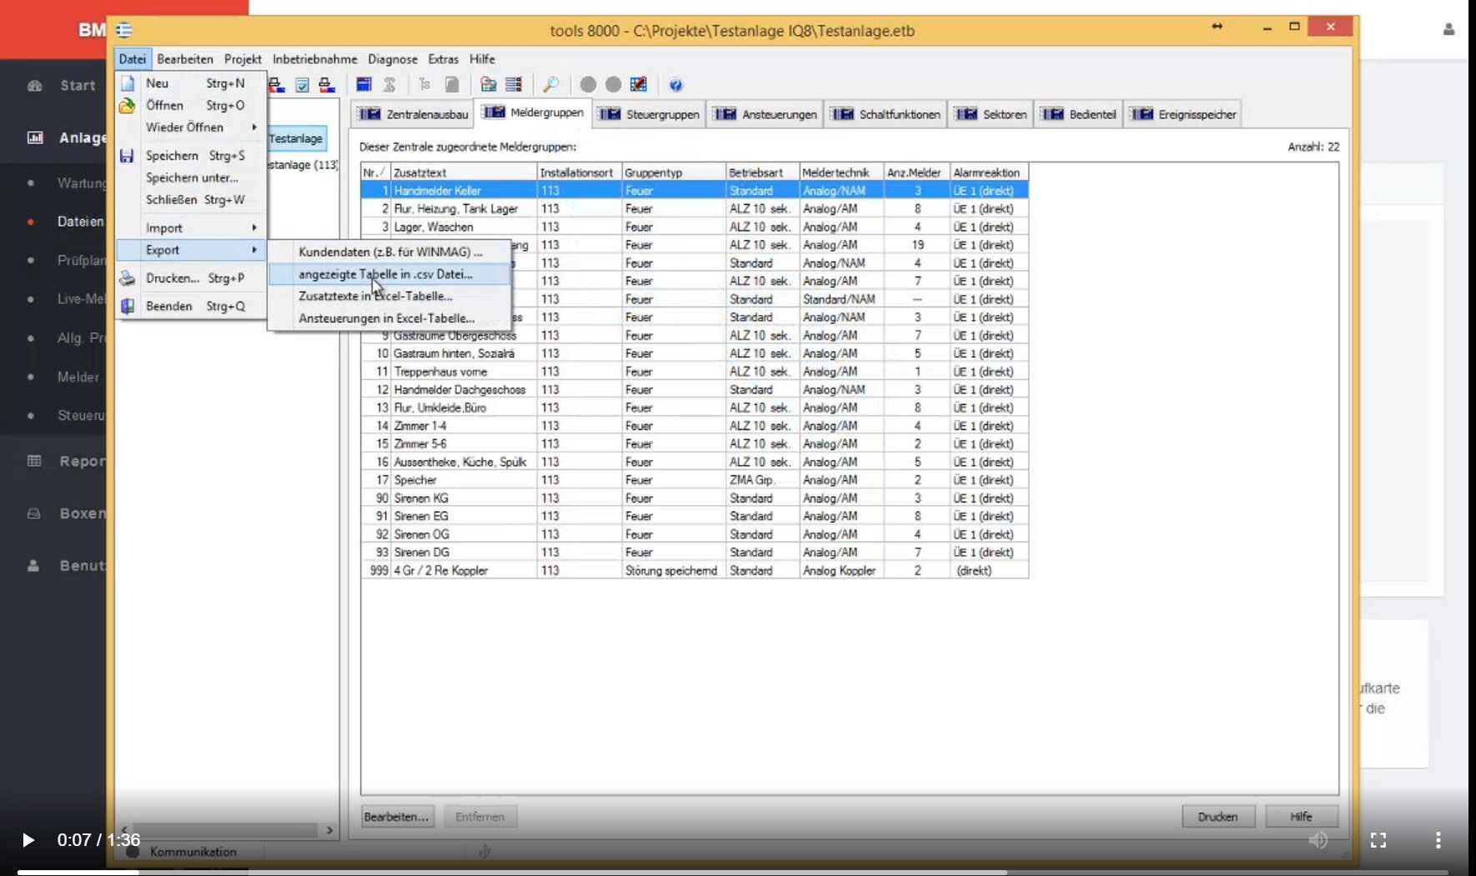Viewport: 1476px width, 876px height.
Task: Click the Bearbeiten... button below the table
Action: point(396,817)
